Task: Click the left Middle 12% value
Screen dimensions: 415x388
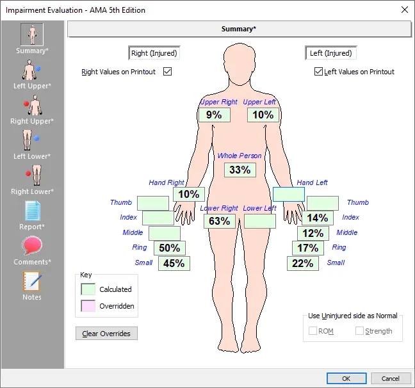Action: click(313, 233)
